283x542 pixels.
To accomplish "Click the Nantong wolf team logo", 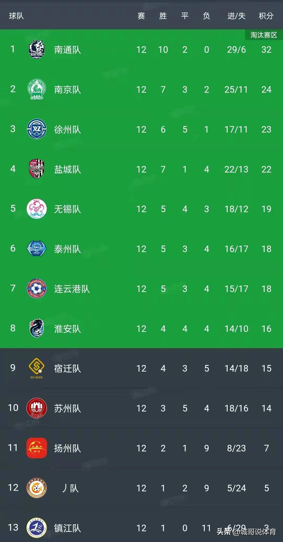I will click(x=37, y=49).
